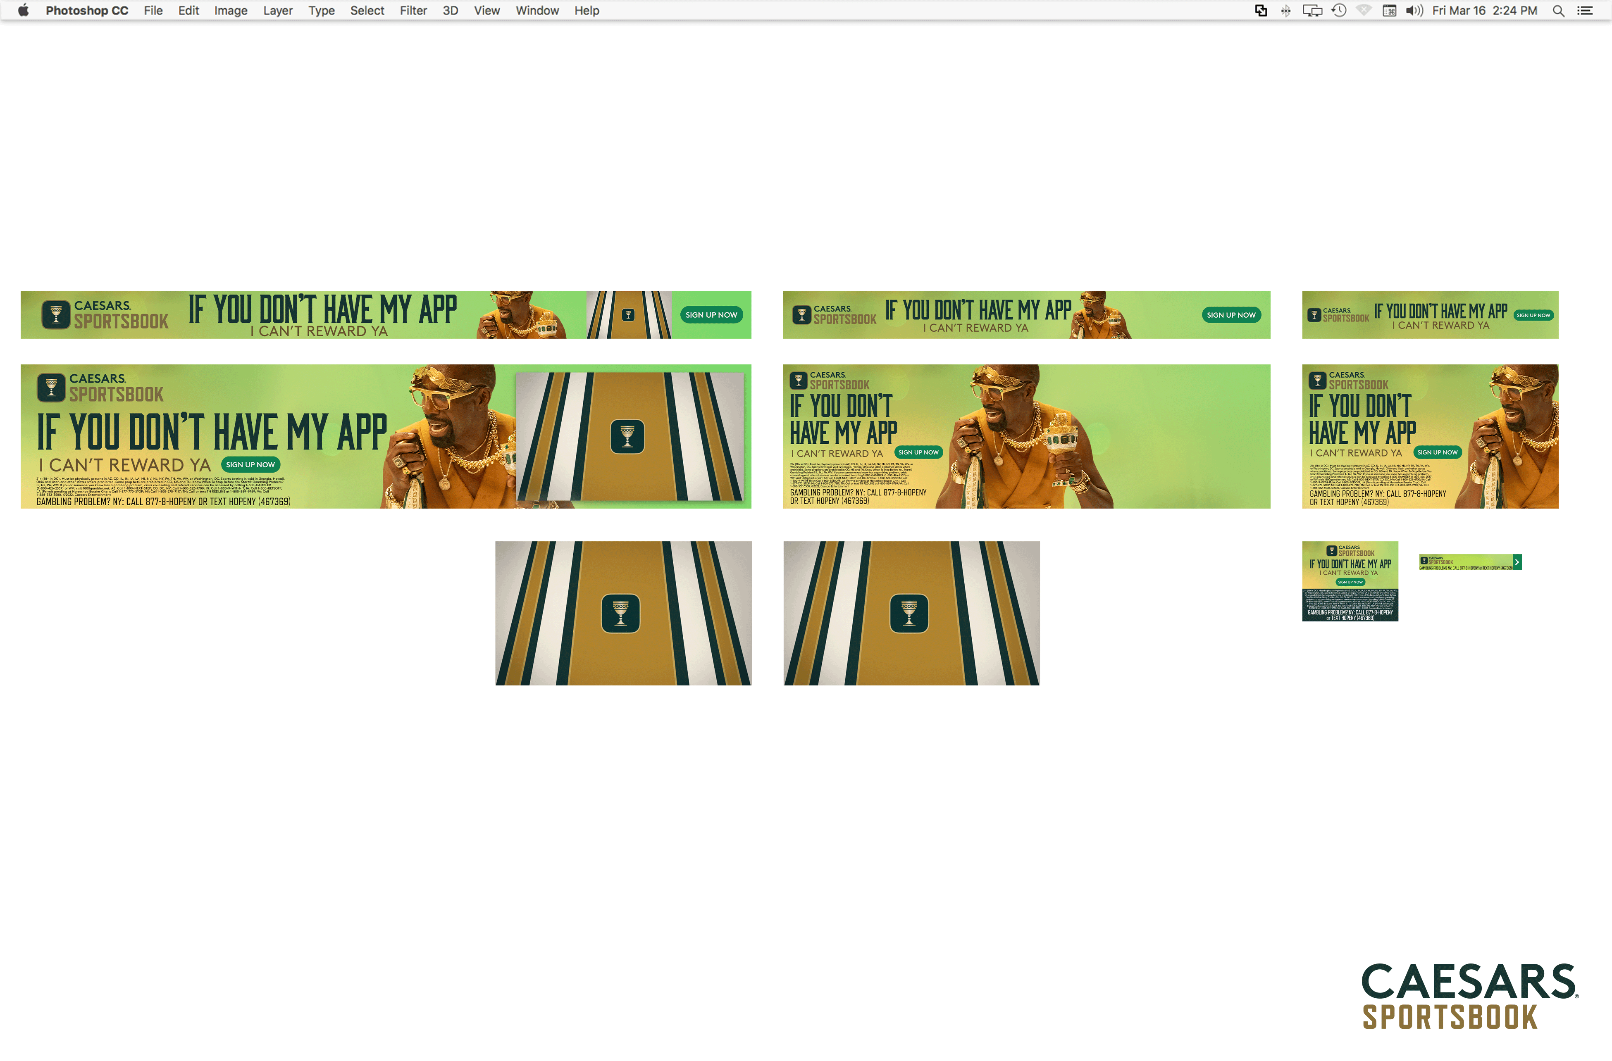Click large Caesars Sportsbook logo at bottom right
This screenshot has width=1612, height=1061.
[x=1470, y=997]
